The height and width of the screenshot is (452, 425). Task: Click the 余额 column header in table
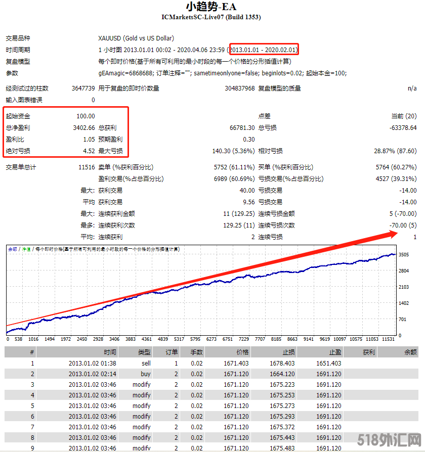[x=410, y=352]
